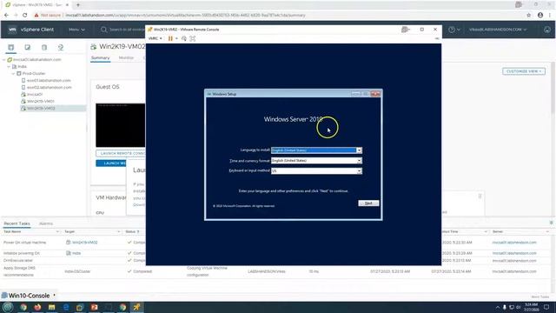The width and height of the screenshot is (556, 313).
Task: Bookmark this page with the star icon
Action: 529,15
